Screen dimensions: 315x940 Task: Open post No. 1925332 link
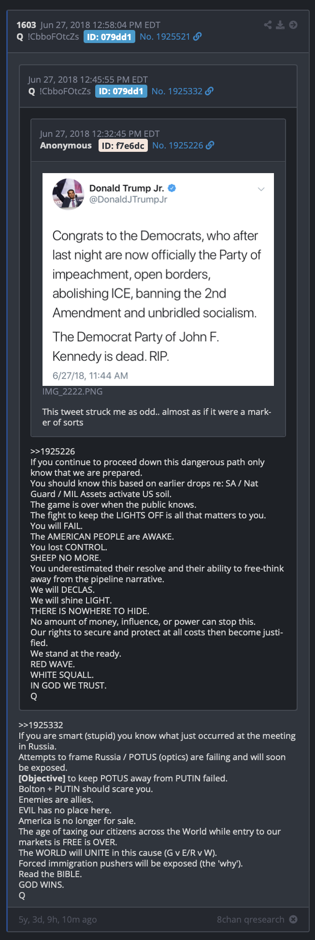pyautogui.click(x=177, y=91)
